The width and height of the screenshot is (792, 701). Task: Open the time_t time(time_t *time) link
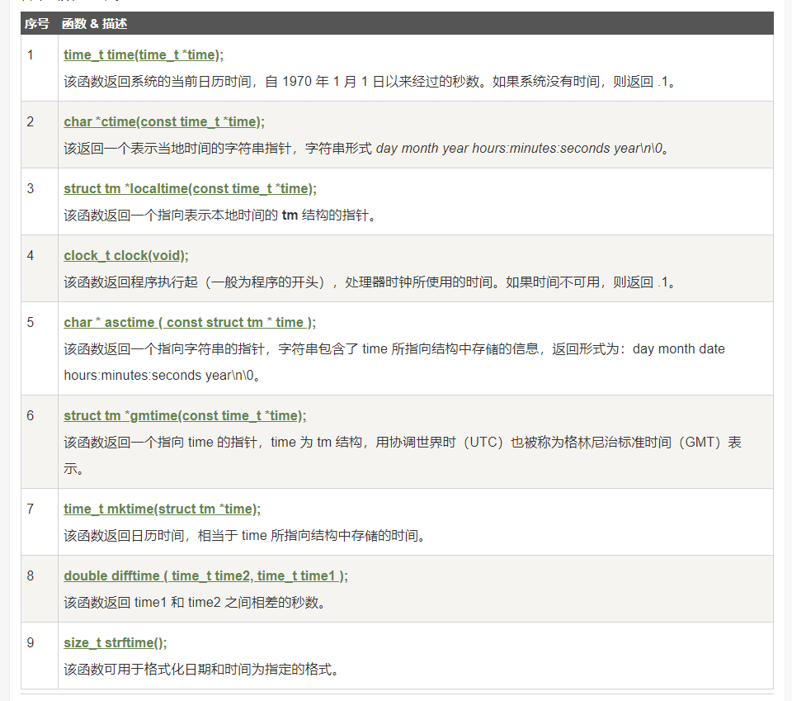pyautogui.click(x=144, y=55)
